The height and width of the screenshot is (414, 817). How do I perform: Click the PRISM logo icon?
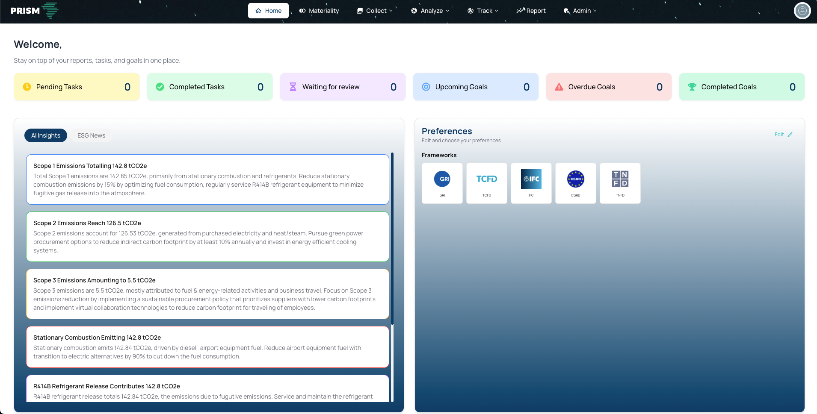tap(51, 11)
